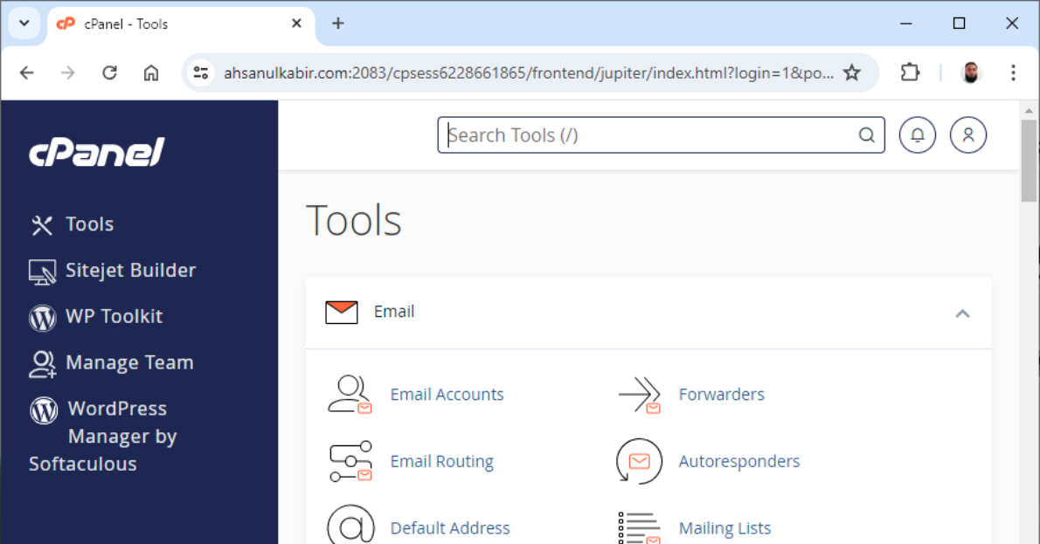1040x544 pixels.
Task: Open the notifications bell
Action: [917, 134]
